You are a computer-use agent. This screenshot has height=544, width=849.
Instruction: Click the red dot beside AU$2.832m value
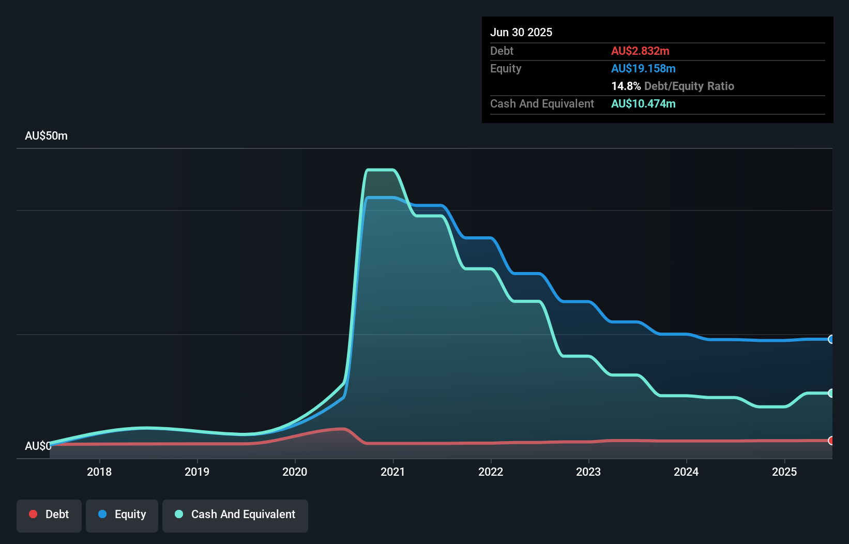[640, 51]
